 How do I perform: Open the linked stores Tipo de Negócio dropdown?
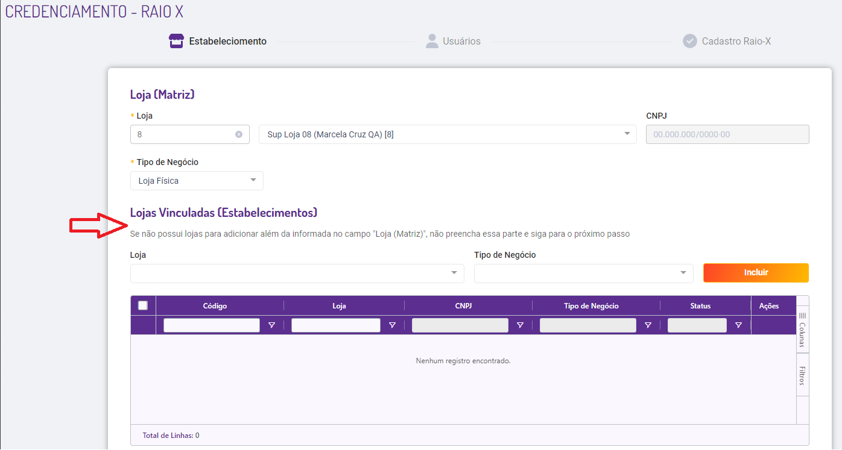point(683,273)
